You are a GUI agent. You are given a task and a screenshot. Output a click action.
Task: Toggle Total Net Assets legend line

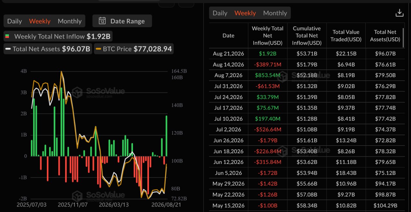pos(8,49)
